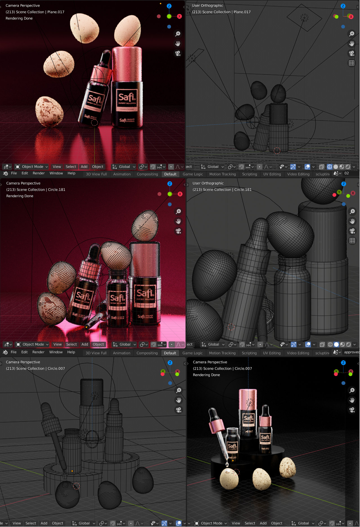
Task: Click zoom magnifier icon in top-left viewport
Action: tap(178, 34)
